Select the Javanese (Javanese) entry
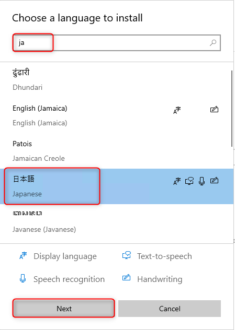Image resolution: width=235 pixels, height=330 pixels. [116, 222]
